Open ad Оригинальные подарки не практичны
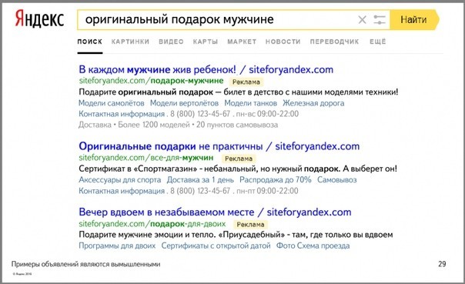The height and width of the screenshot is (284, 465). point(219,146)
